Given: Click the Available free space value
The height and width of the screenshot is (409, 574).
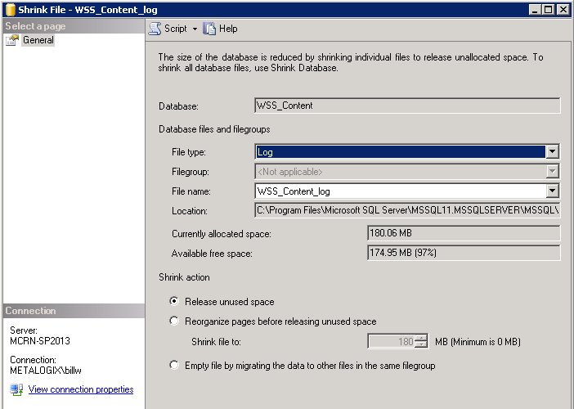Looking at the screenshot, I should (x=464, y=253).
